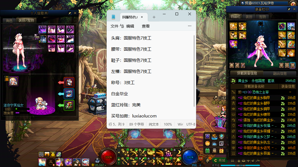The image size is (298, 167).
Task: Click the mini fairy pet portrait
Action: (x=13, y=81)
